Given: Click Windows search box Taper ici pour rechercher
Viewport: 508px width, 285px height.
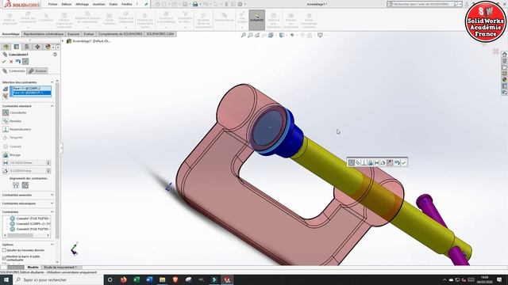Looking at the screenshot, I should point(58,279).
